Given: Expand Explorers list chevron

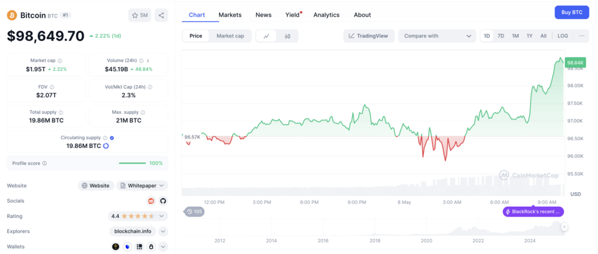Looking at the screenshot, I should 164,231.
